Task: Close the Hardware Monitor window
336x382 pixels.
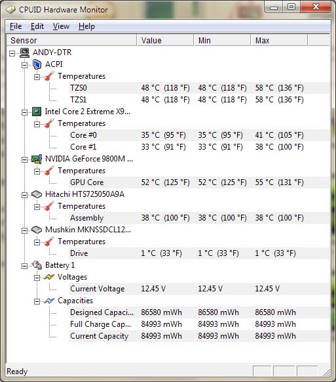Action: click(x=316, y=7)
